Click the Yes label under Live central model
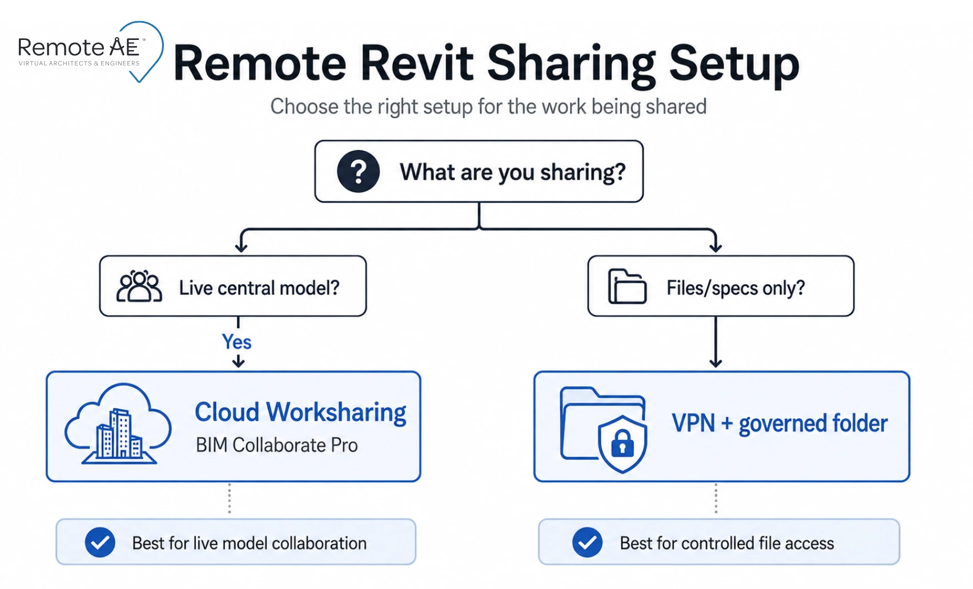The height and width of the screenshot is (589, 973). (236, 342)
